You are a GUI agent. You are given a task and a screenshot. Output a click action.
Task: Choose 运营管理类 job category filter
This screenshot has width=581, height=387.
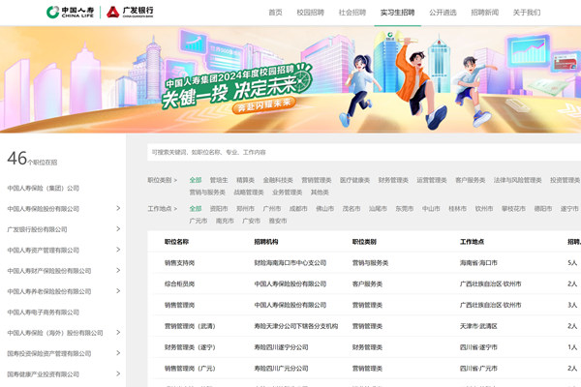432,180
